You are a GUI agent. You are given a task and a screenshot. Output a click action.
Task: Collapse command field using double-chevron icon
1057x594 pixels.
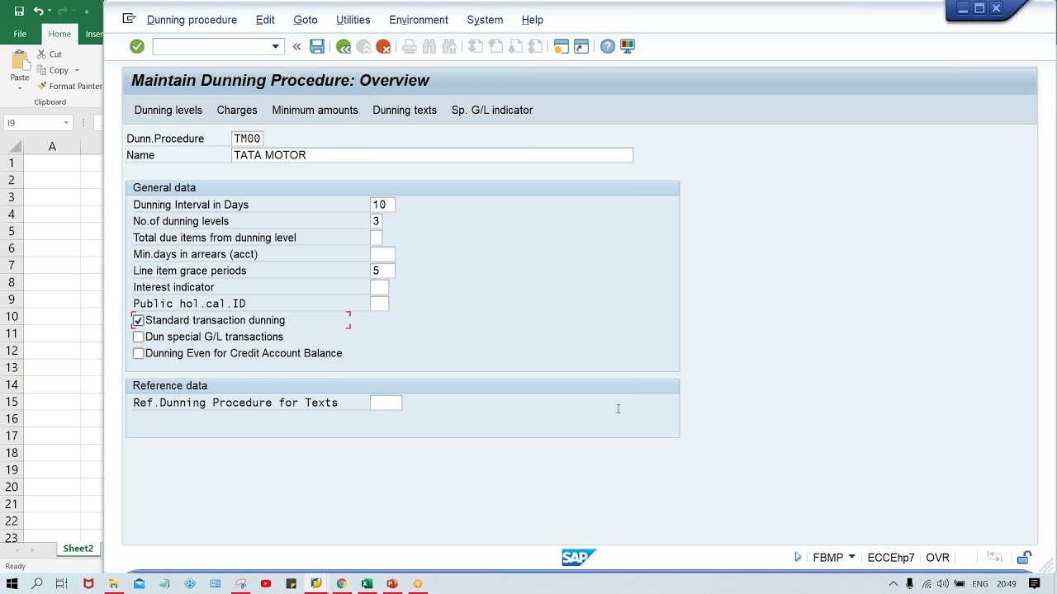coord(297,46)
